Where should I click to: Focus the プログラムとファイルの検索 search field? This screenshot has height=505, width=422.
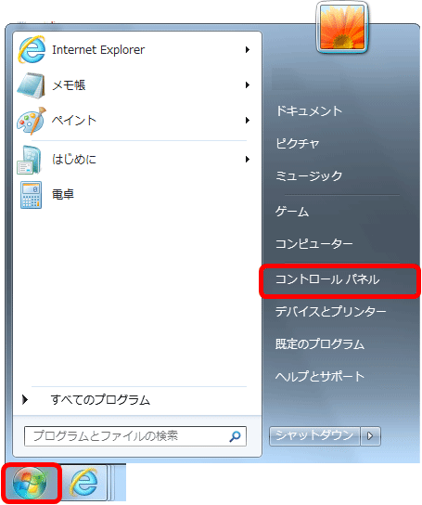135,436
